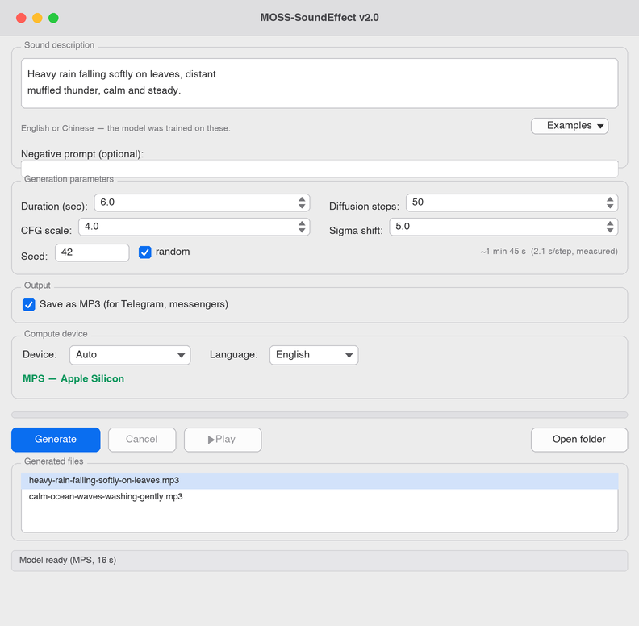Screen dimensions: 639x626
Task: Decrease CFG scale with down arrow
Action: (302, 230)
